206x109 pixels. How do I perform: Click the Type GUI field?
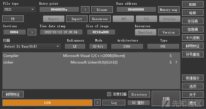[163, 46]
